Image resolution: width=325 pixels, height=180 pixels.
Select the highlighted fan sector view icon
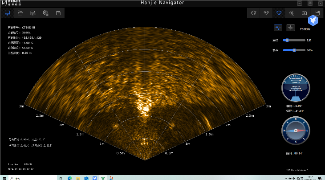(279, 13)
